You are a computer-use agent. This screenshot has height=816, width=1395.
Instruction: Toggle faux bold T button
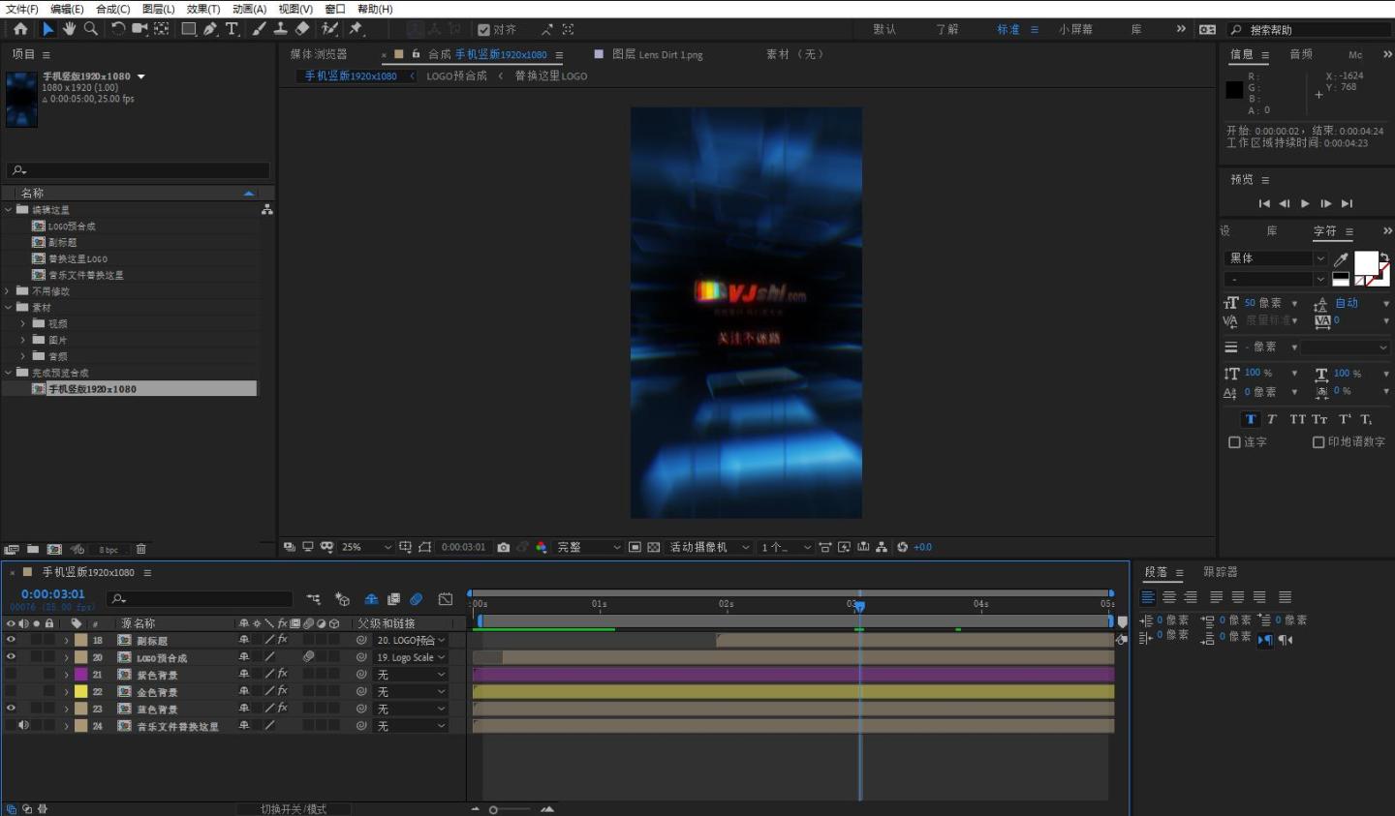pyautogui.click(x=1251, y=419)
